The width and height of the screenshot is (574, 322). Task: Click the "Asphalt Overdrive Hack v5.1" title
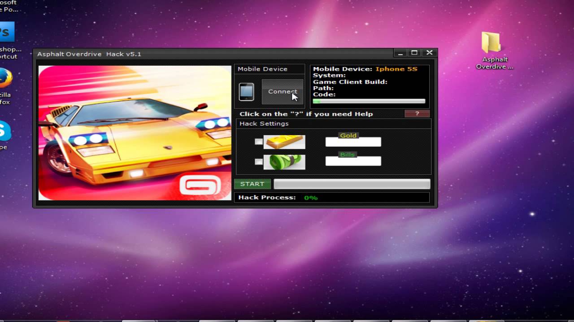89,54
